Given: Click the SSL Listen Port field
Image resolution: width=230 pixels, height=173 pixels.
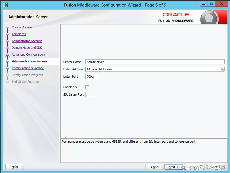Looking at the screenshot, I should (x=92, y=94).
